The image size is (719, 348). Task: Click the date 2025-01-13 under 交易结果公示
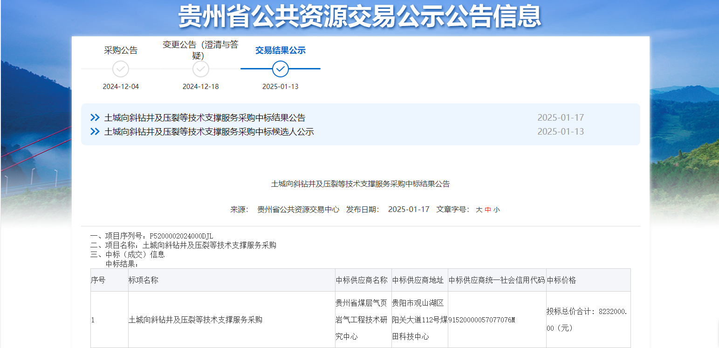(x=281, y=87)
